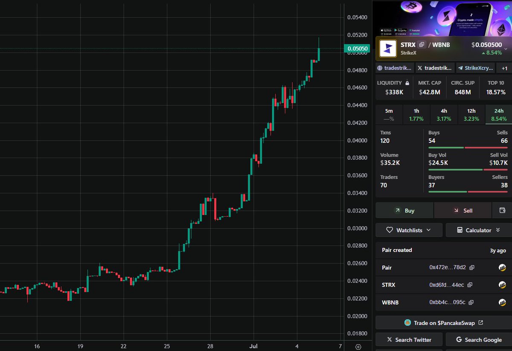Click the heart icon on Watchlists
This screenshot has width=512, height=351.
389,230
